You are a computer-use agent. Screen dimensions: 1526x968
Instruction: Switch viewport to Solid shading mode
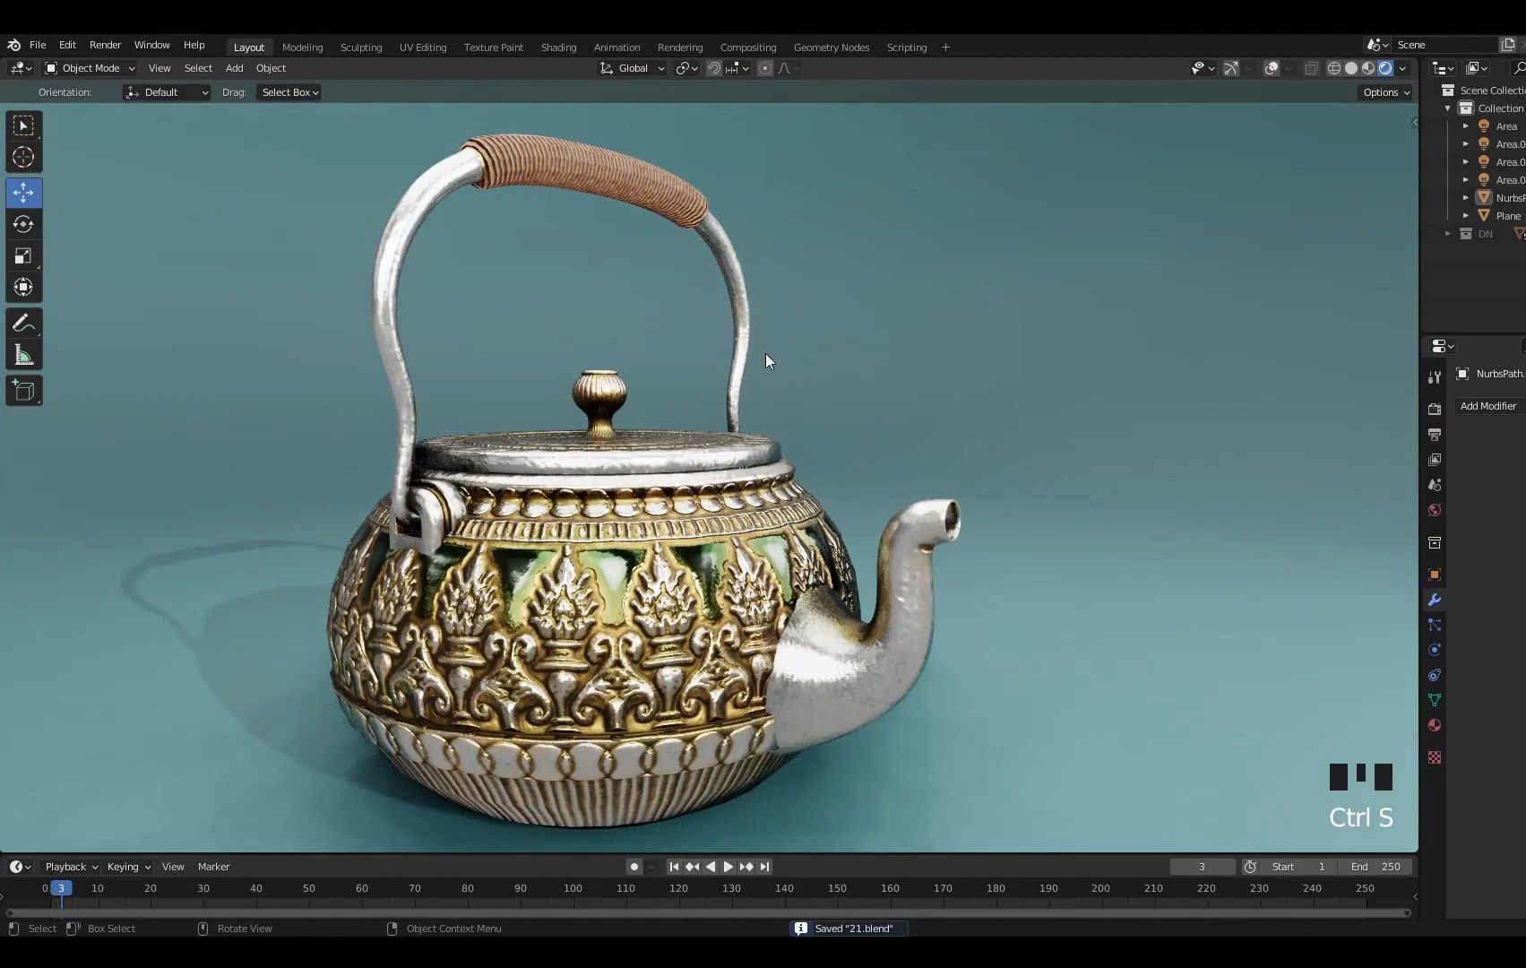pyautogui.click(x=1350, y=67)
